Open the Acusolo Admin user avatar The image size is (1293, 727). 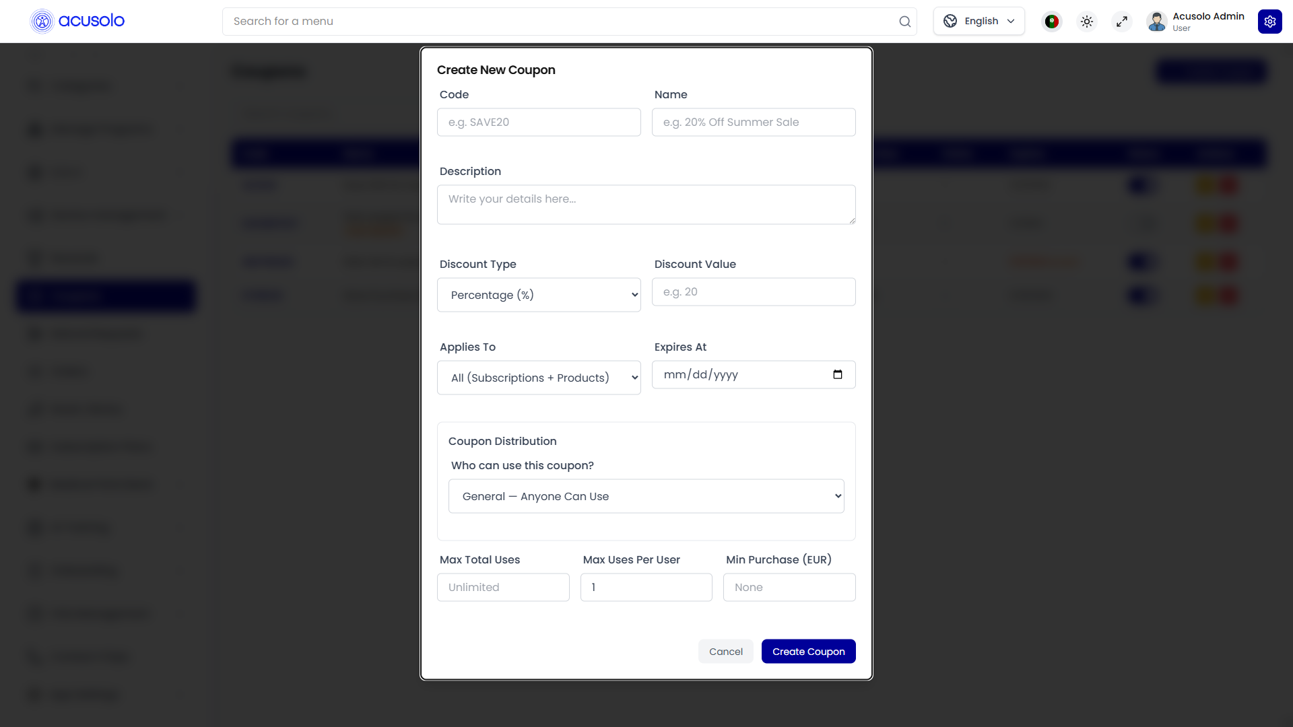(x=1156, y=22)
